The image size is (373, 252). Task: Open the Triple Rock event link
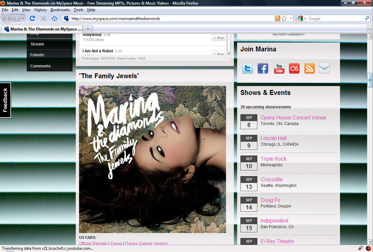[273, 159]
